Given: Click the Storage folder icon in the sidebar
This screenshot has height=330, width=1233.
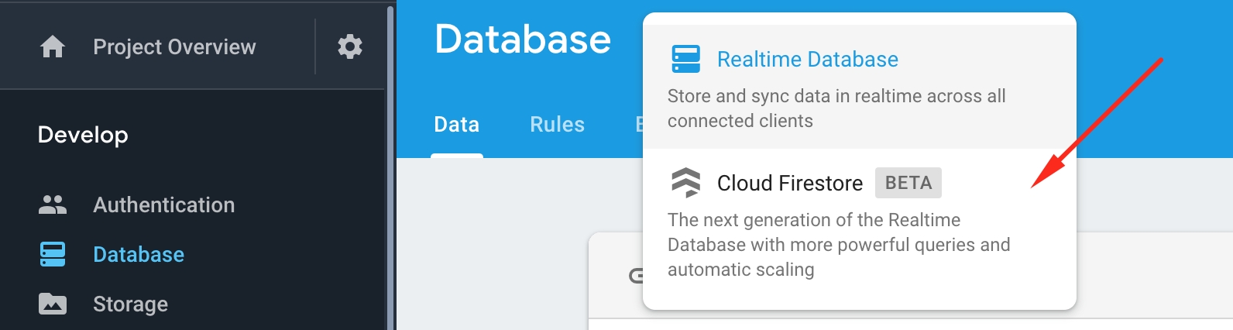Looking at the screenshot, I should pos(53,304).
